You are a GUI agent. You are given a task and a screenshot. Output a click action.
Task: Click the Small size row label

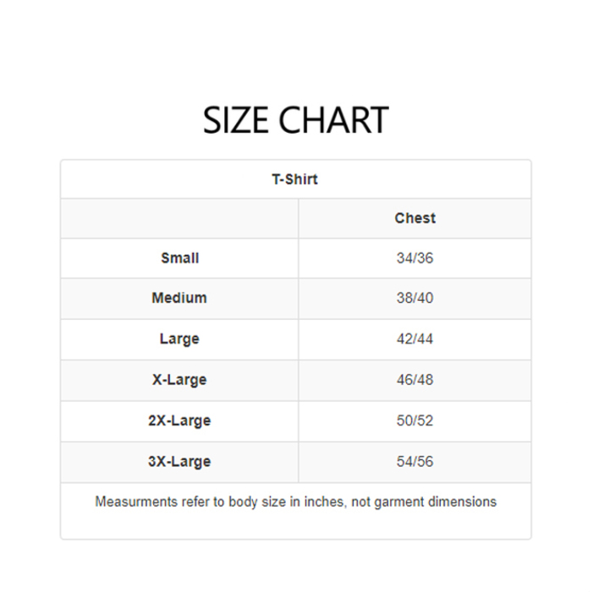pyautogui.click(x=179, y=258)
